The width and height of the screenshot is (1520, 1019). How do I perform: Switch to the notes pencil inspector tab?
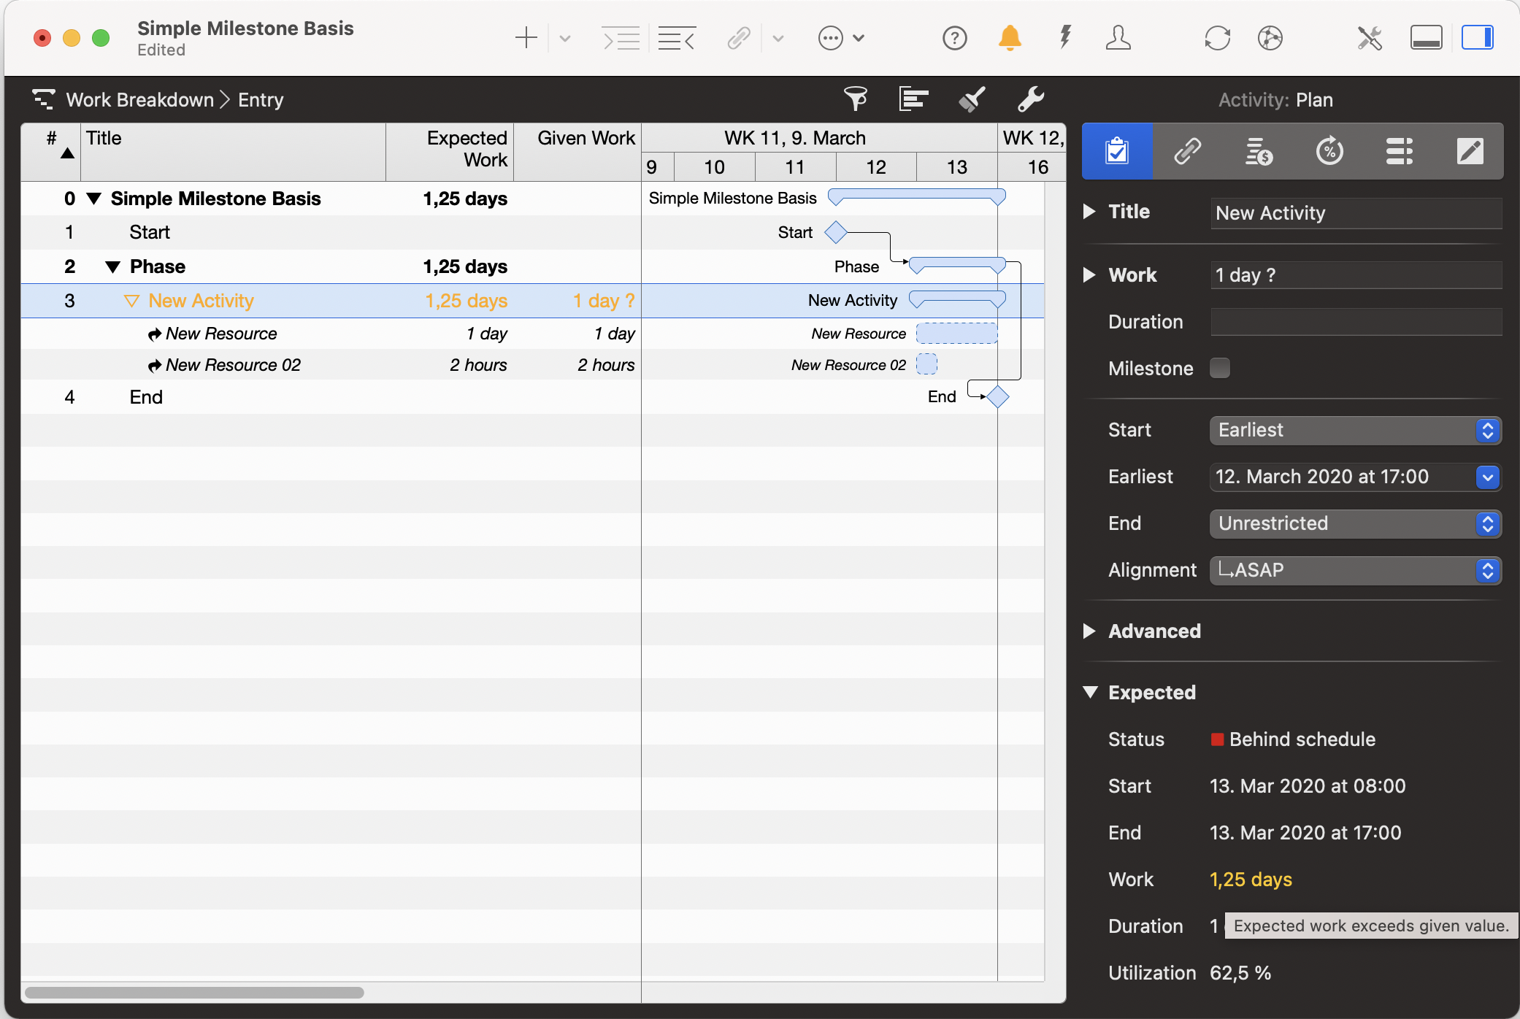1470,152
